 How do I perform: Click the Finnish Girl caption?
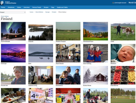(4, 85)
